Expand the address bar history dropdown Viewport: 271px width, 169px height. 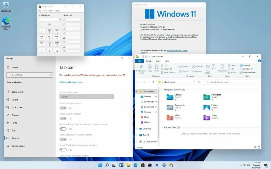(194, 82)
